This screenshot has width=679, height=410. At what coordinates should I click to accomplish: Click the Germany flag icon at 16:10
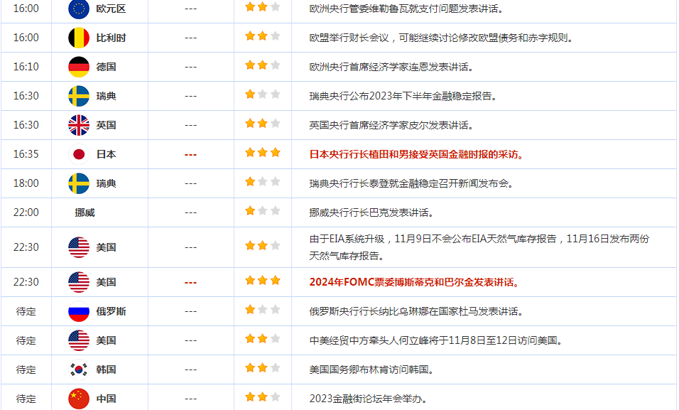click(79, 67)
